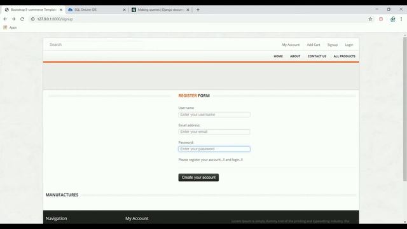Focus the Email address input field

coord(214,132)
